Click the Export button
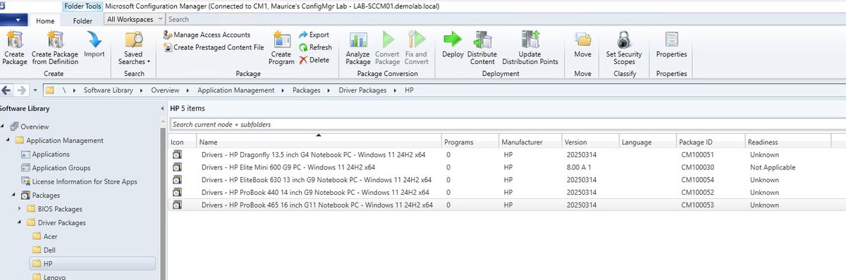The image size is (846, 280). click(314, 34)
